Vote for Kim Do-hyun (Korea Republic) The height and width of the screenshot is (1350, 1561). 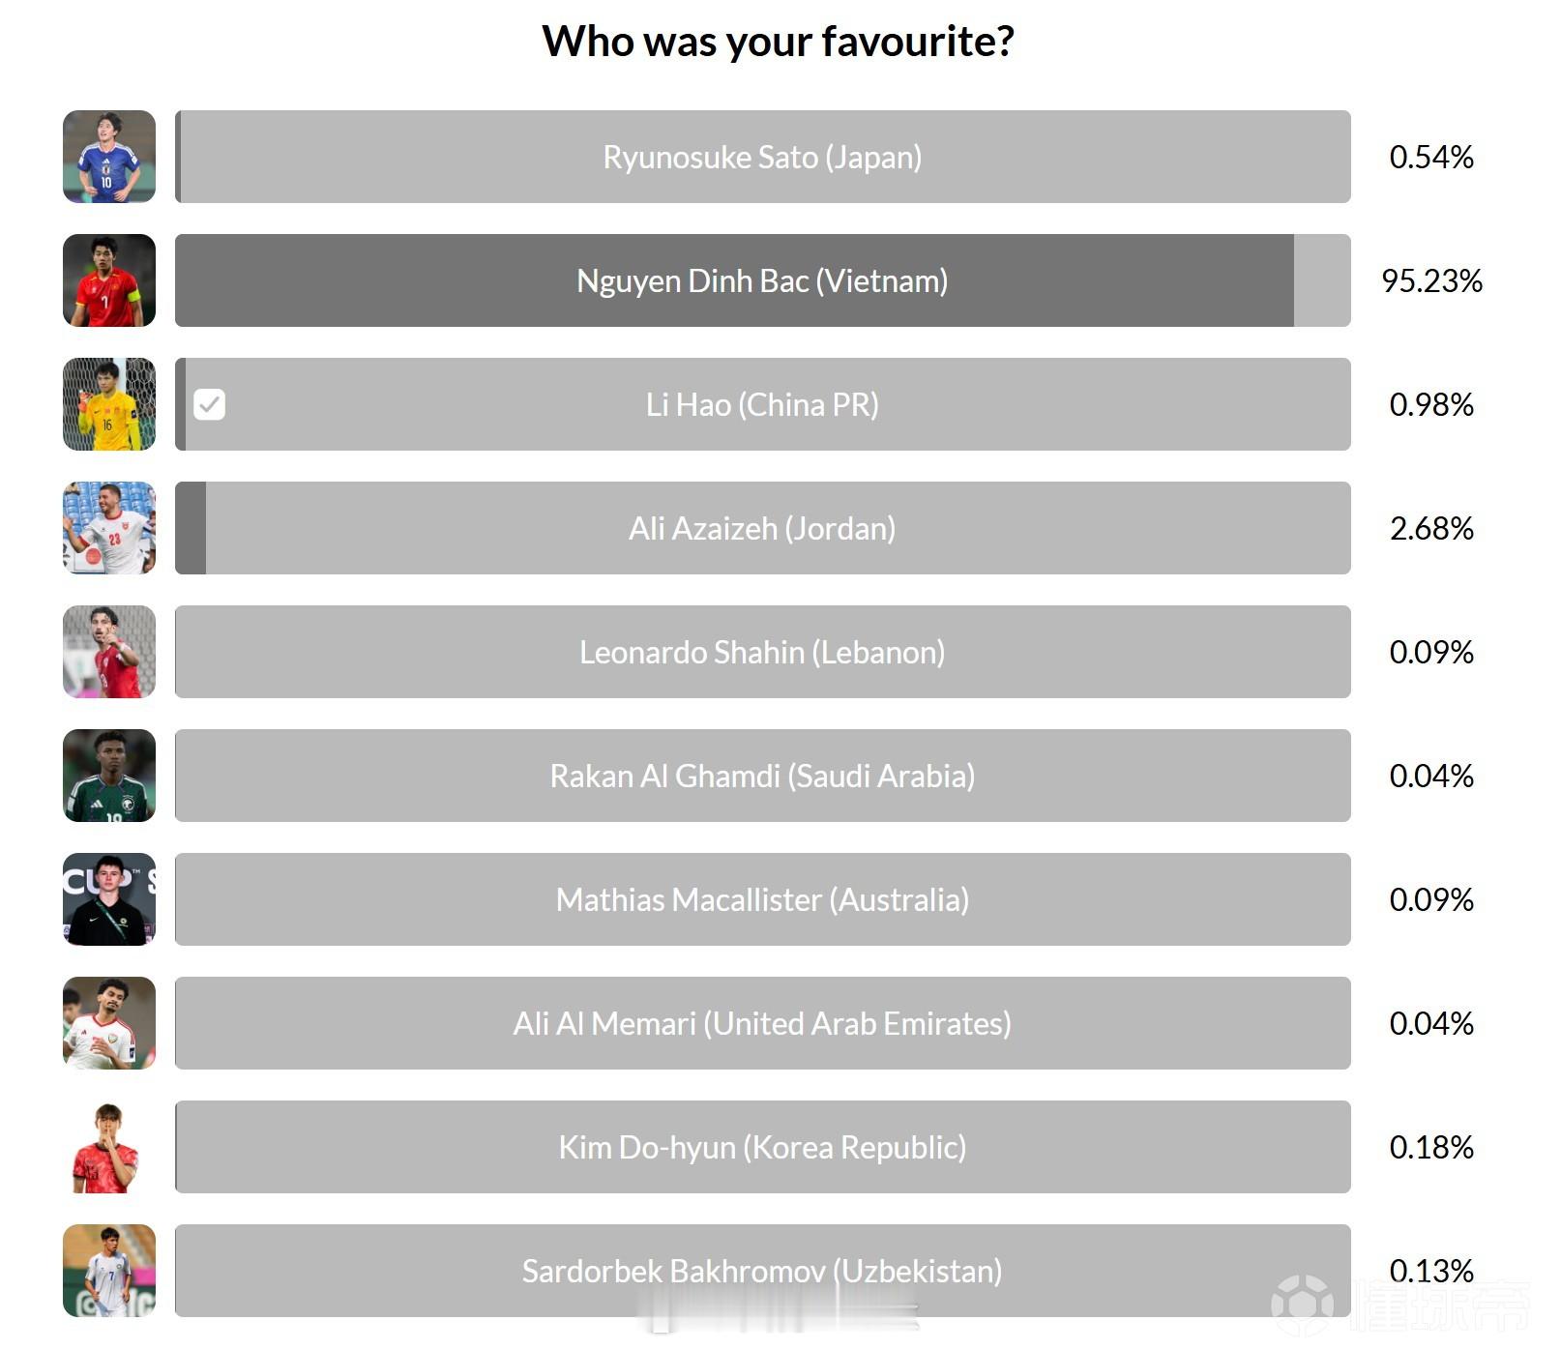tap(762, 1147)
